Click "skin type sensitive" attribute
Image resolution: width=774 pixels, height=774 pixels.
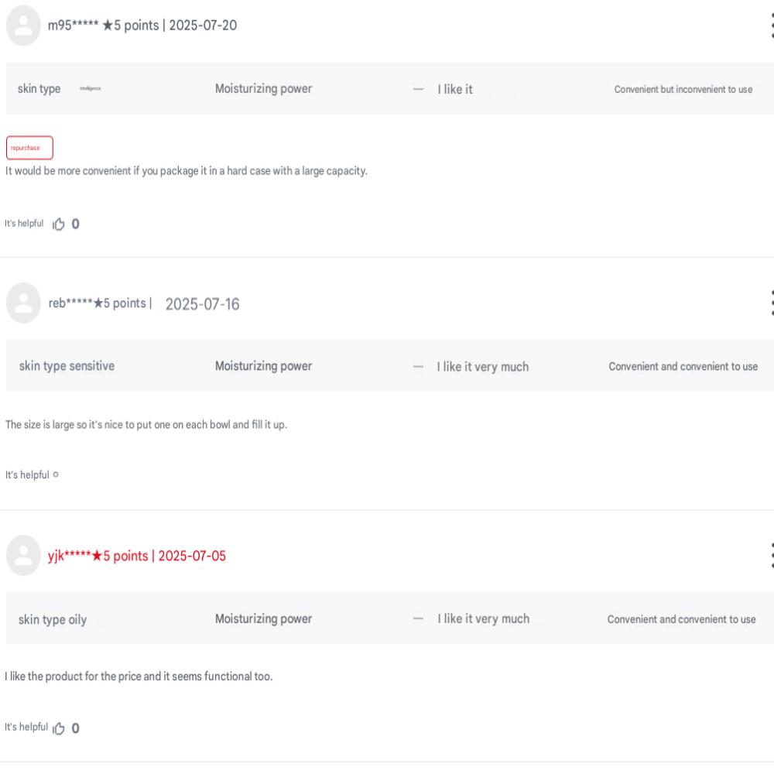[x=67, y=366]
